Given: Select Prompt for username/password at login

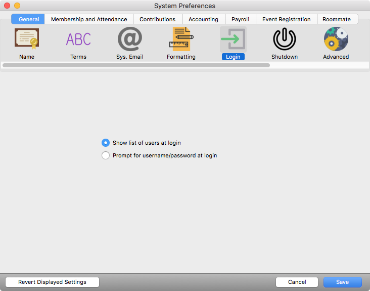Looking at the screenshot, I should pos(106,155).
